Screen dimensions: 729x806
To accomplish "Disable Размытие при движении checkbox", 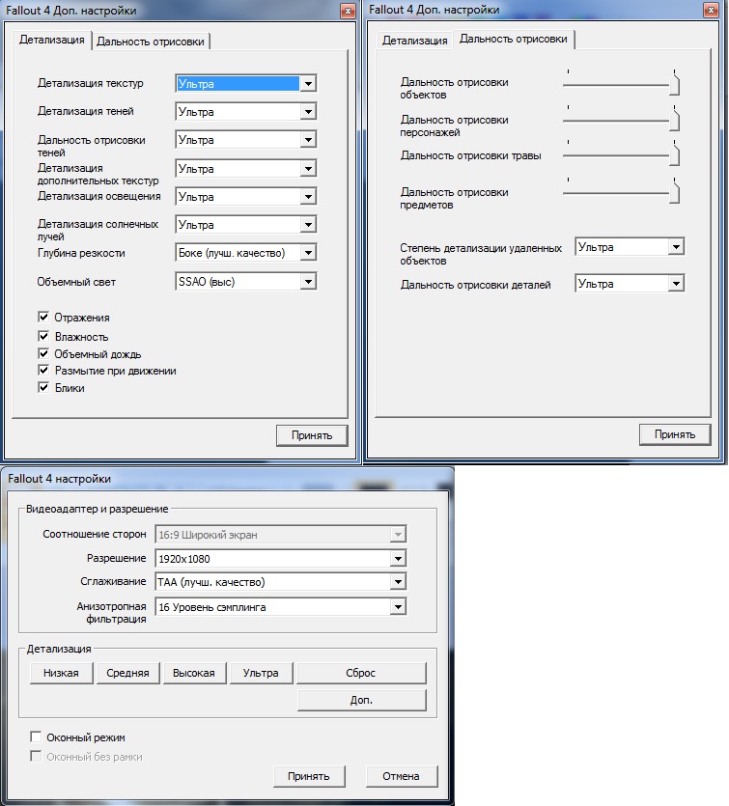I will click(43, 370).
